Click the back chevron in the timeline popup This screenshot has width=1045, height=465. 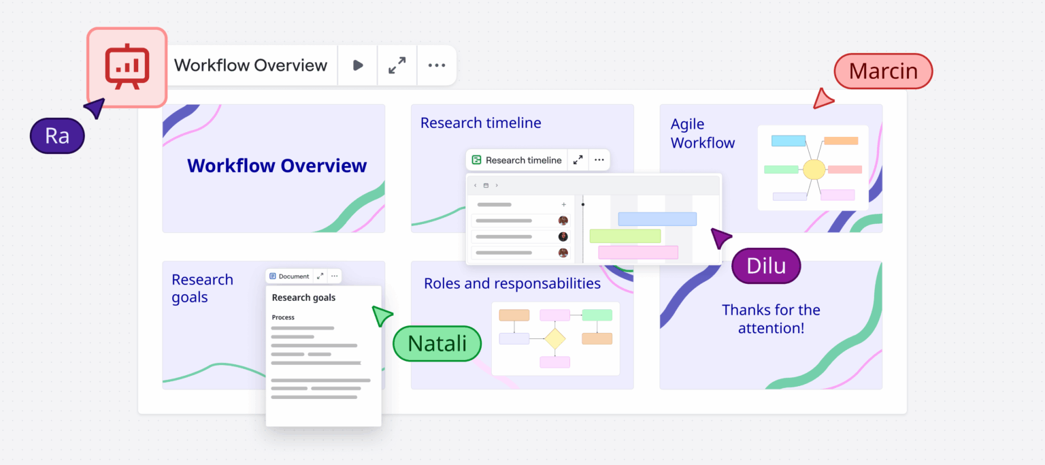click(x=475, y=185)
